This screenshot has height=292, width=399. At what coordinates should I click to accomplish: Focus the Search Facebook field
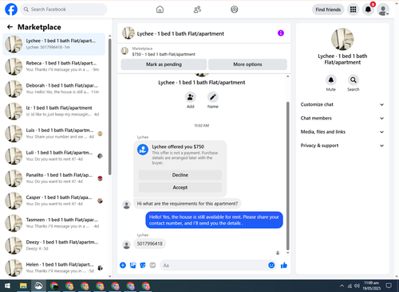[64, 10]
